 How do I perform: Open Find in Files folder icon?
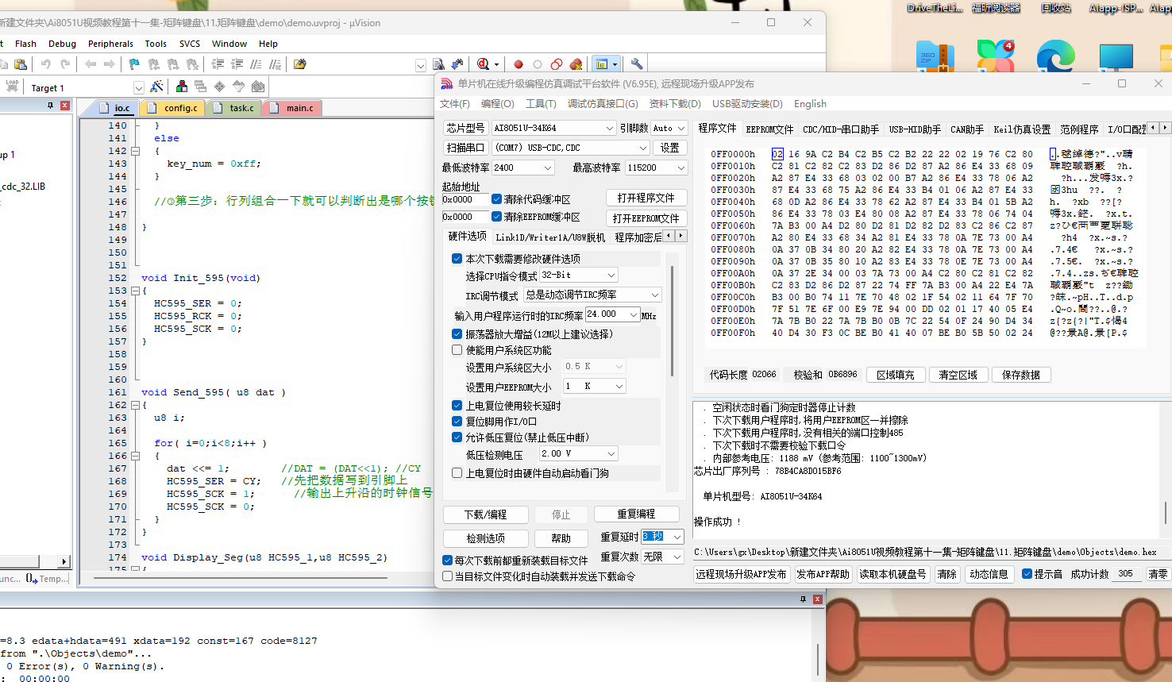tap(299, 64)
